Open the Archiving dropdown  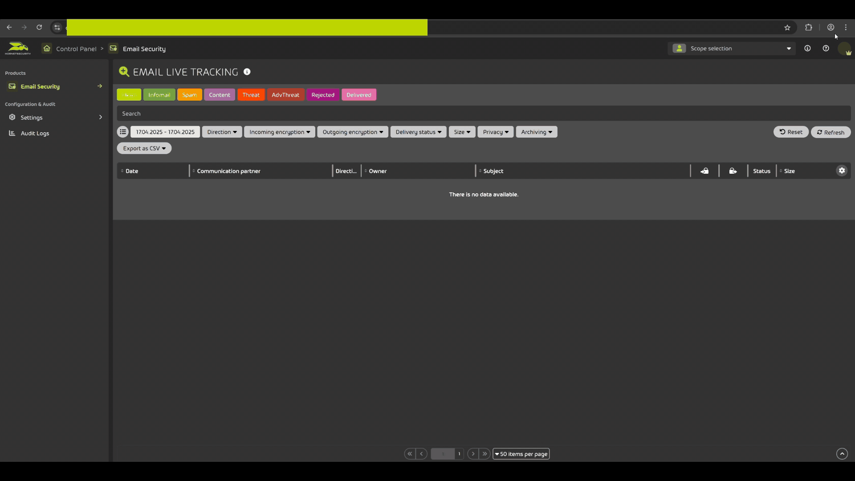(537, 132)
